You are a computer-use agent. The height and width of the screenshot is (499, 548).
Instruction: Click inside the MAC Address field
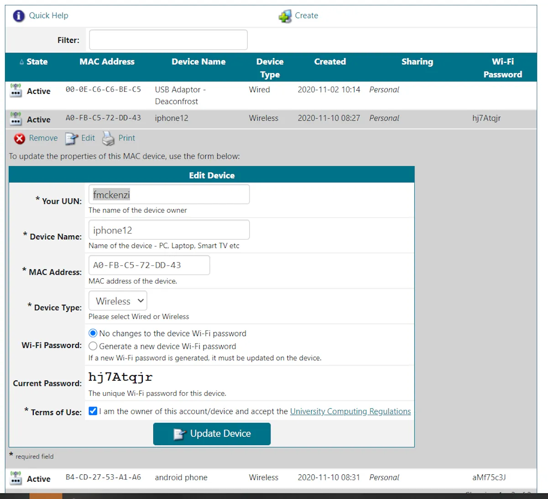coord(149,265)
